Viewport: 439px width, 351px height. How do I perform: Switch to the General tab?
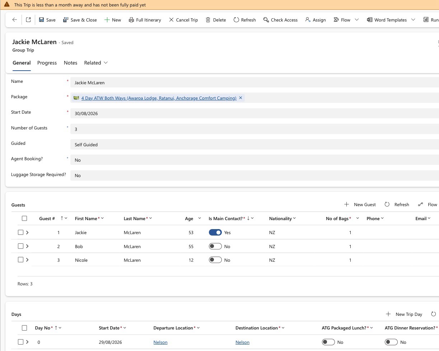pyautogui.click(x=22, y=63)
